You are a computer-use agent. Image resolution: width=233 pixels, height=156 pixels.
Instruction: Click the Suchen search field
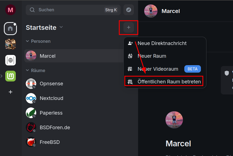point(69,10)
